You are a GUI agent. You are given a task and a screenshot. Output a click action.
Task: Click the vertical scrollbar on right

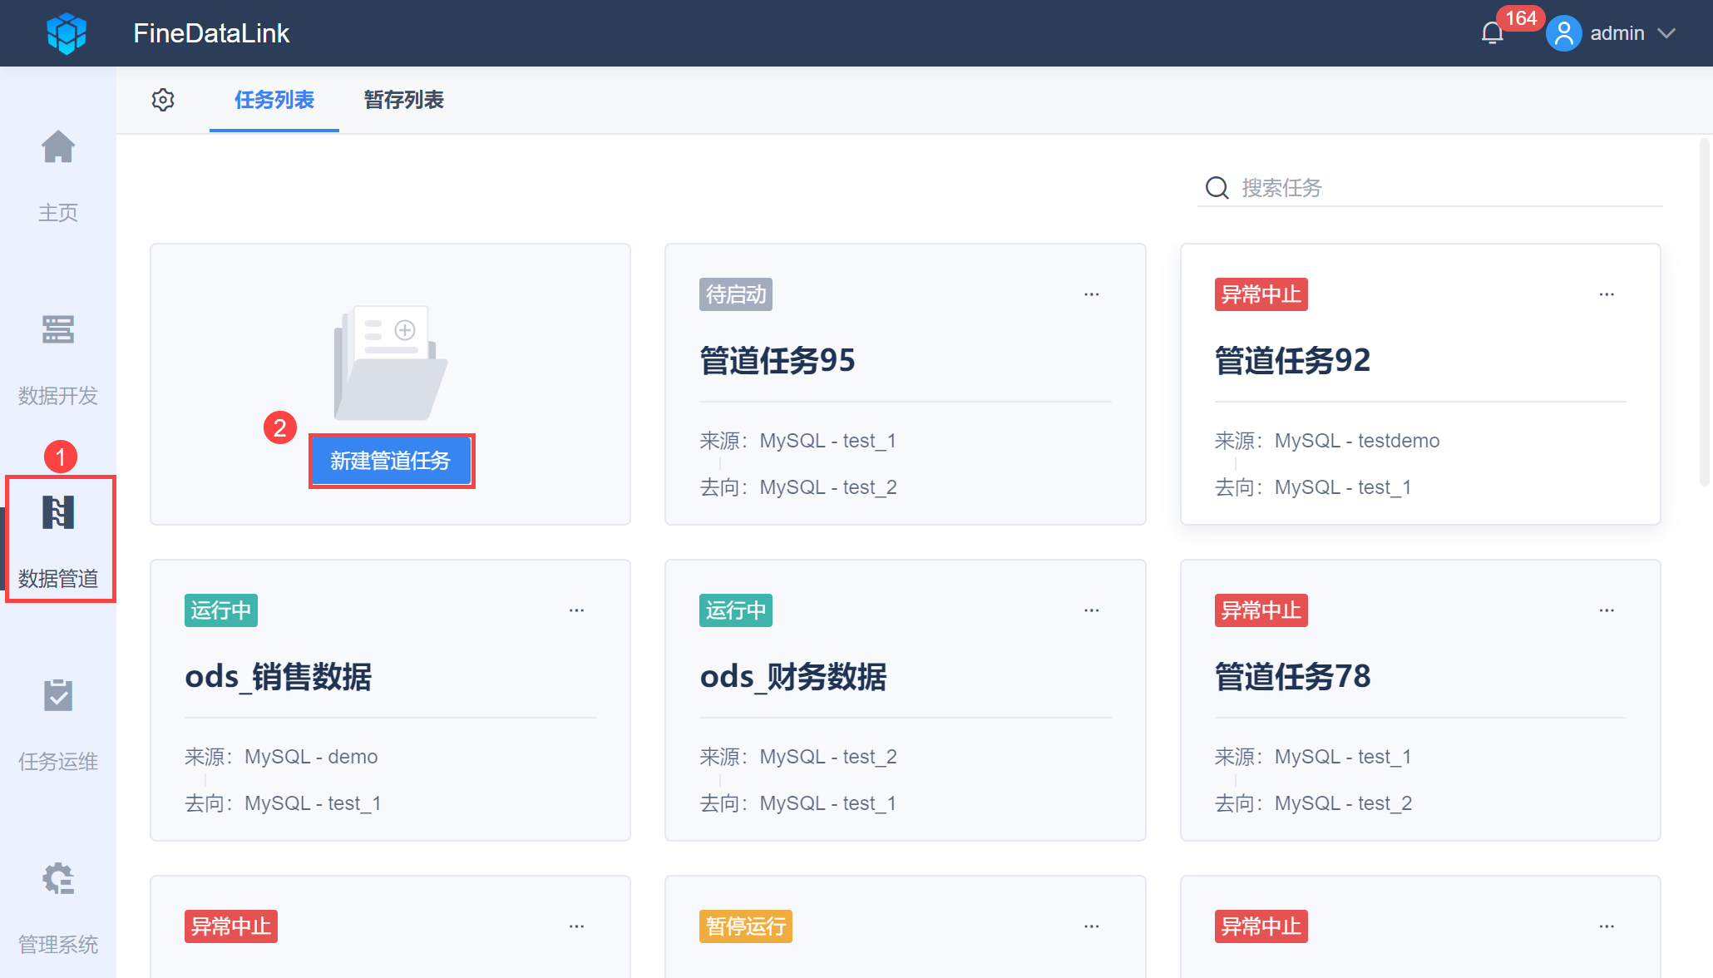point(1704,313)
